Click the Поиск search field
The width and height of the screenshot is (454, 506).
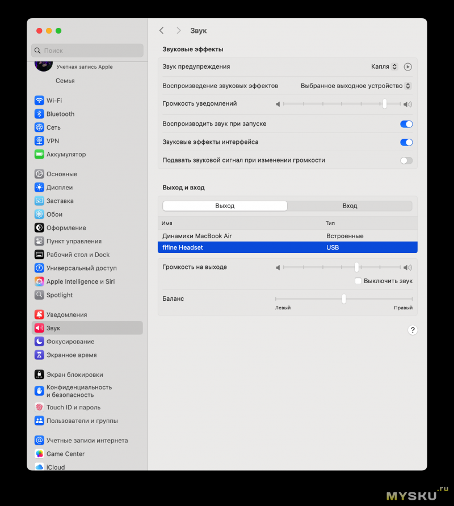pos(87,51)
